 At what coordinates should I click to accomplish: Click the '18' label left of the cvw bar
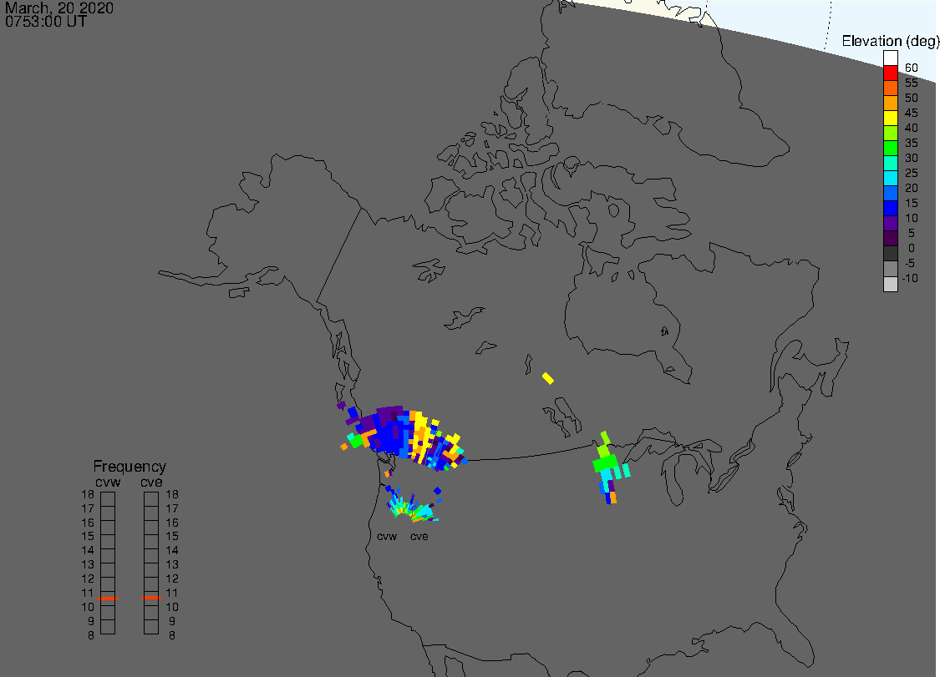pyautogui.click(x=88, y=495)
